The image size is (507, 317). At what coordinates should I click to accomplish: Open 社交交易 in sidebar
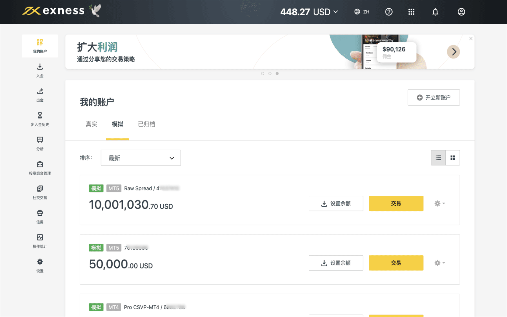pos(40,192)
